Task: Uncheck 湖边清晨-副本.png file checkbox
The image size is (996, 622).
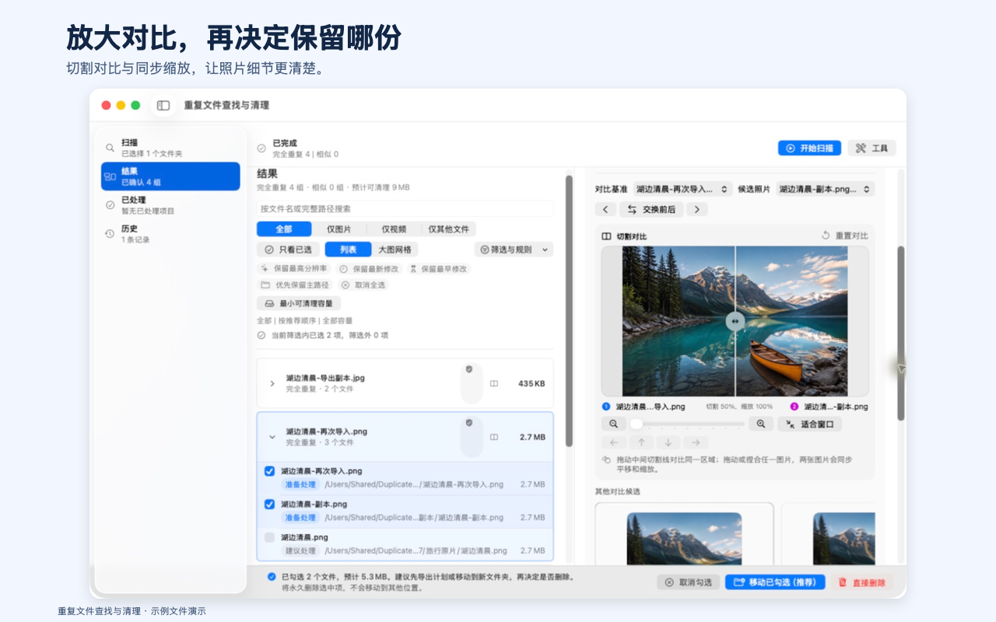Action: (269, 505)
